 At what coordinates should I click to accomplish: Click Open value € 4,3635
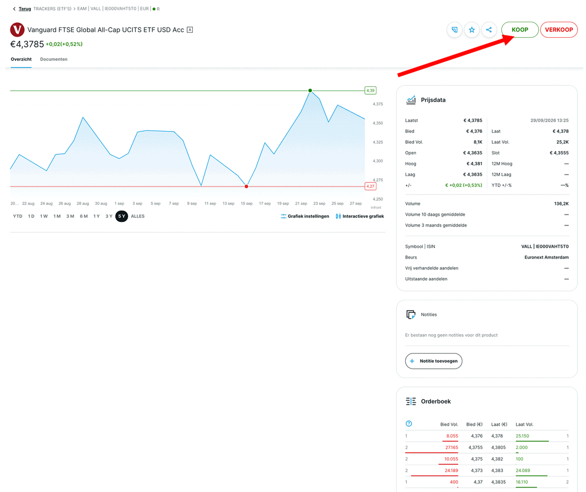(x=473, y=153)
